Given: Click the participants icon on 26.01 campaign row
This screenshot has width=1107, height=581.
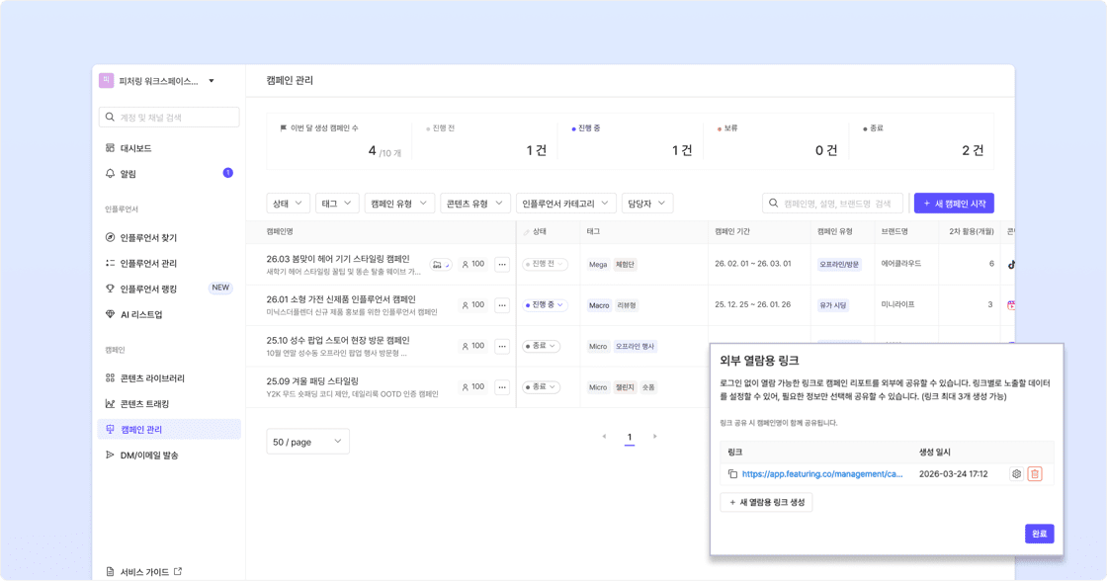Looking at the screenshot, I should [x=466, y=304].
